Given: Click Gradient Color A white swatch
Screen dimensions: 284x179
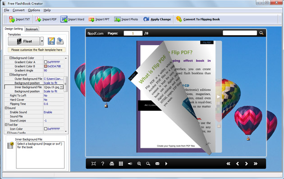Looking at the screenshot, I should (46, 62).
